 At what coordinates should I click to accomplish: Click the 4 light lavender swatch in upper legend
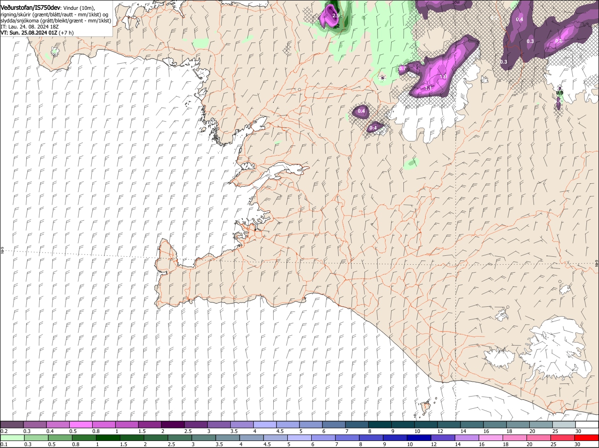(x=265, y=424)
